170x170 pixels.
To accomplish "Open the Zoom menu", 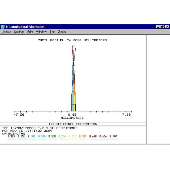I will (x=62, y=32).
